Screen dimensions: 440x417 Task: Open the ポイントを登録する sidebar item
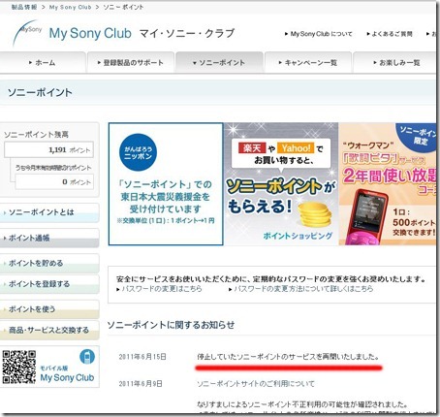[49, 284]
